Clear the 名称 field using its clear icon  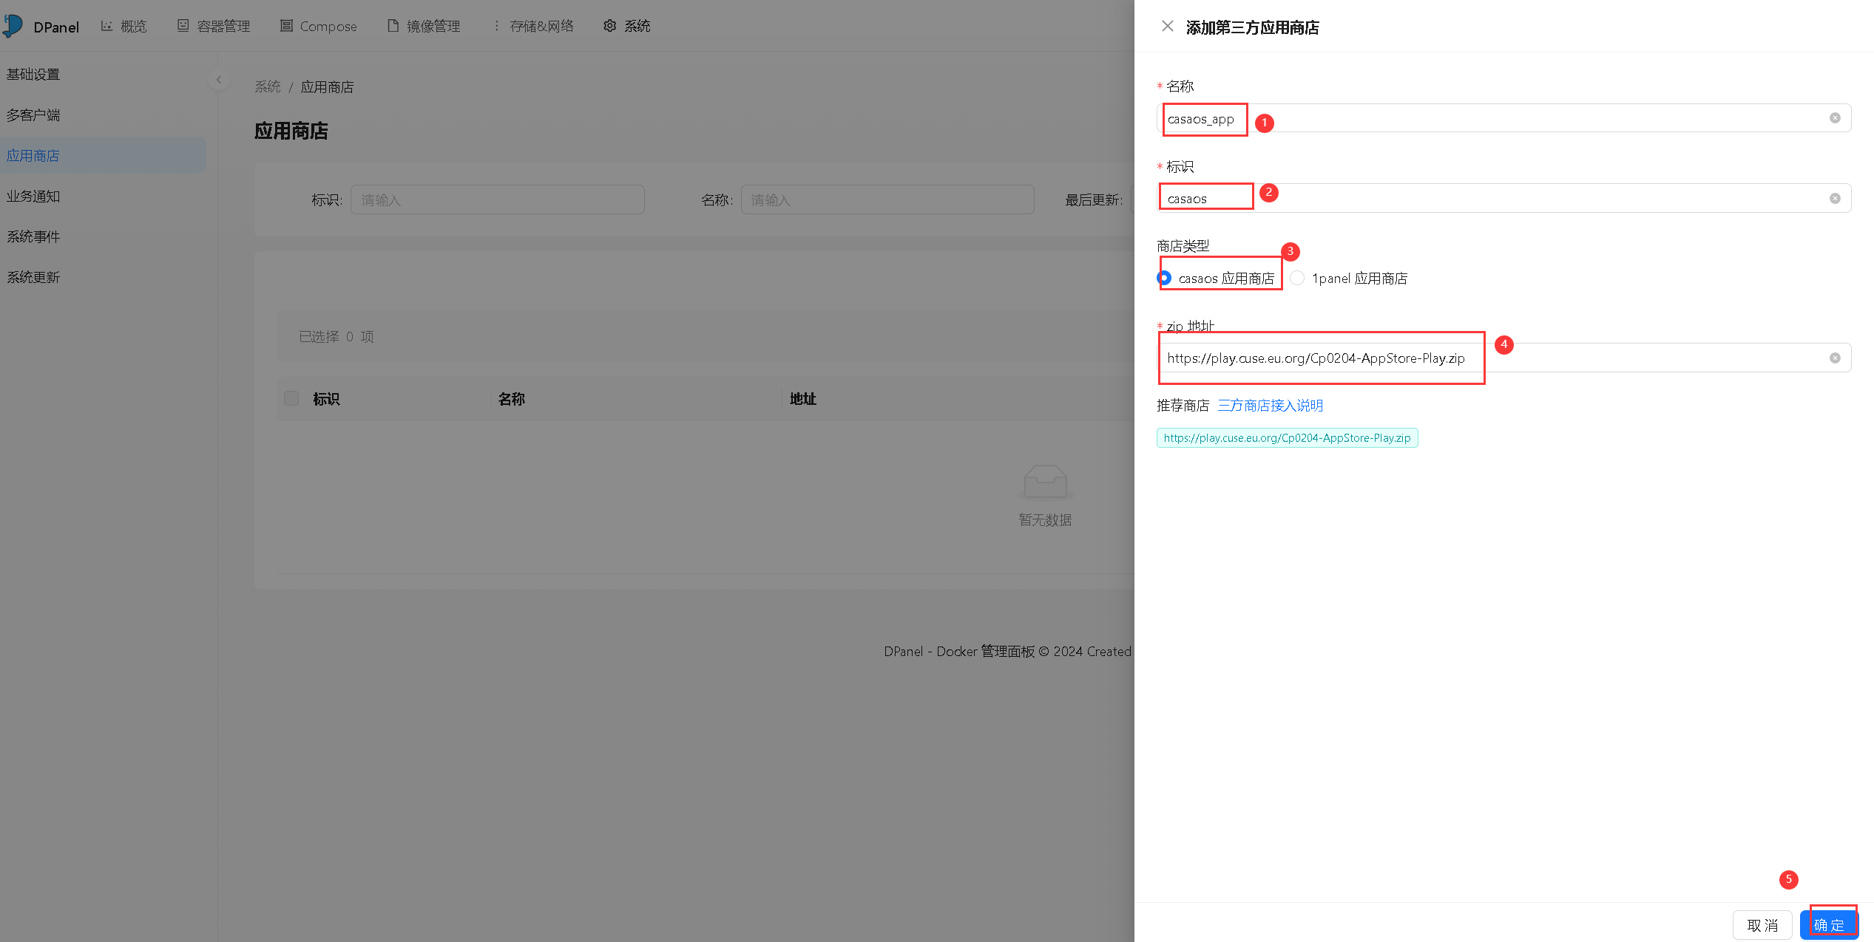tap(1834, 117)
